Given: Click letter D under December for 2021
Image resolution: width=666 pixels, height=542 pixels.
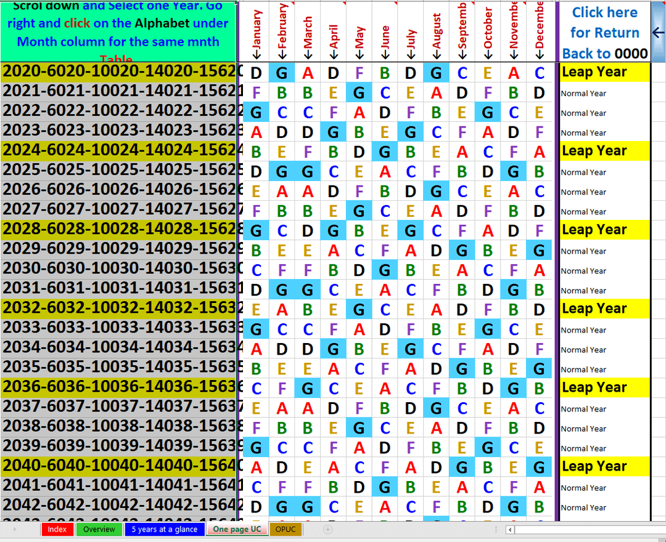Looking at the screenshot, I should tap(539, 92).
